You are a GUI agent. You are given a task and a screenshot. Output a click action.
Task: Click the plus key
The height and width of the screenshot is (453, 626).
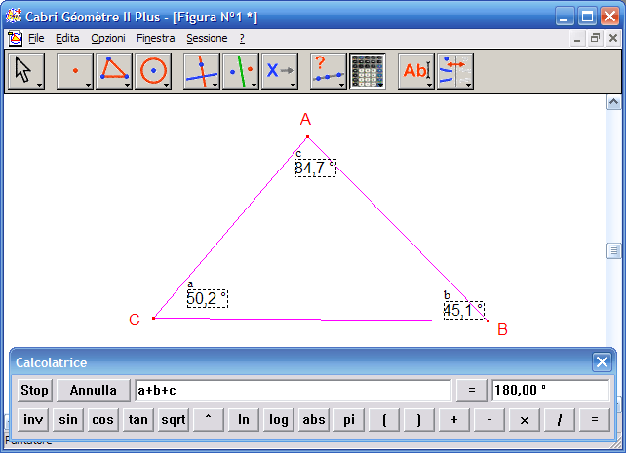454,420
